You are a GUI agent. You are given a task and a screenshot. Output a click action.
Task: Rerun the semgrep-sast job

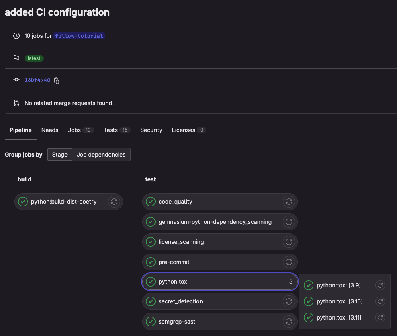click(x=289, y=322)
